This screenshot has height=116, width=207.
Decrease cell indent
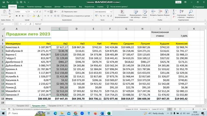pos(55,16)
